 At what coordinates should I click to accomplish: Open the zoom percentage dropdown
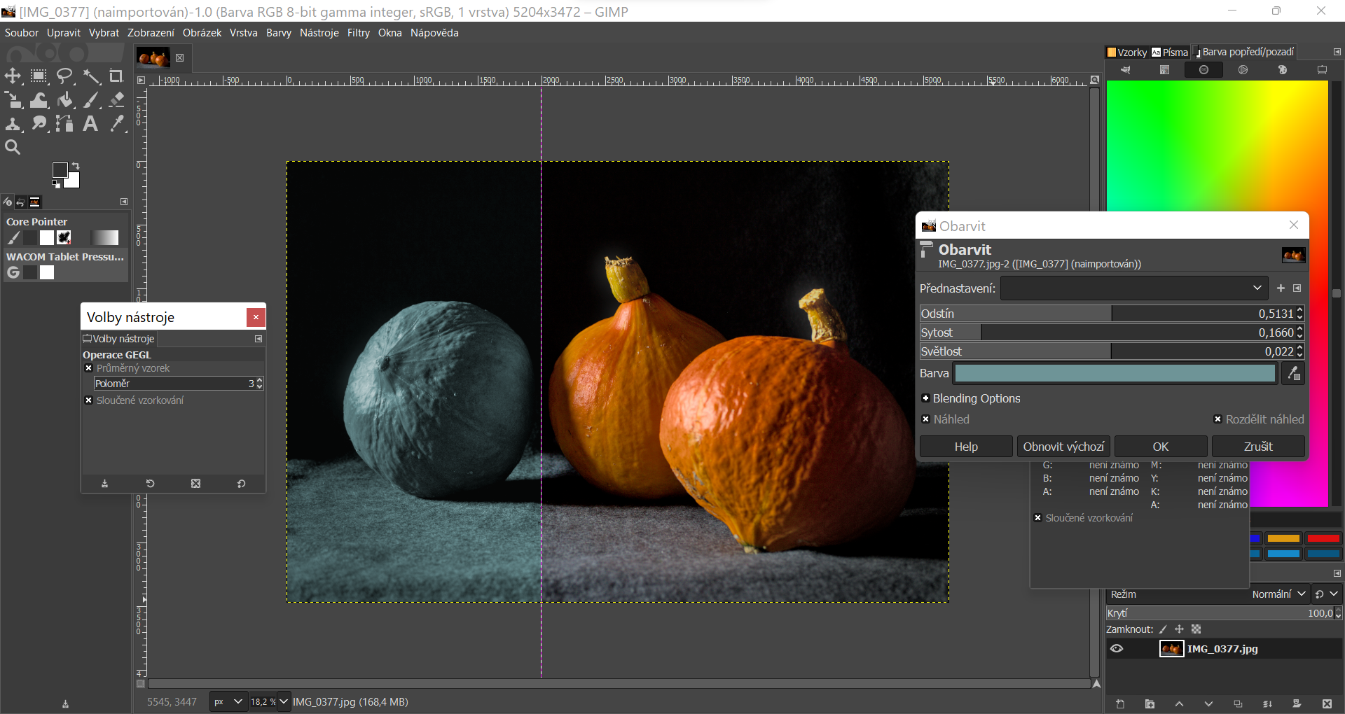coord(284,701)
